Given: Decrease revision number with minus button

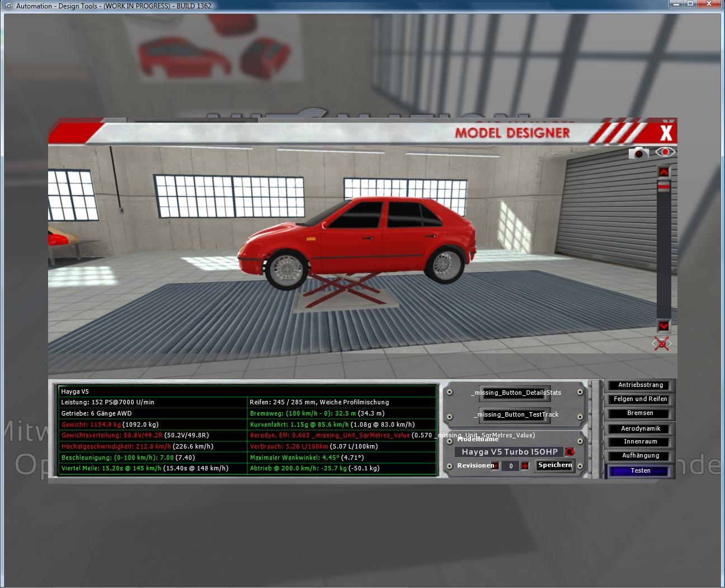Looking at the screenshot, I should (x=495, y=466).
